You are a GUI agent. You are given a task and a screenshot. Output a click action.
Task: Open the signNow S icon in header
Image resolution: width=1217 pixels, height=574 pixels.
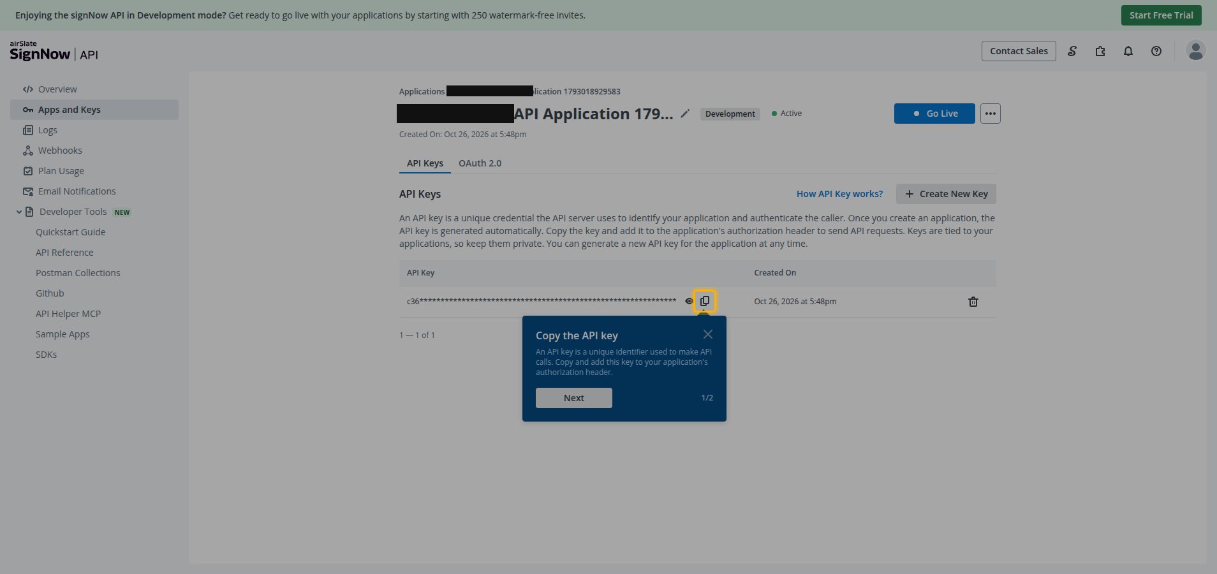pos(1072,51)
